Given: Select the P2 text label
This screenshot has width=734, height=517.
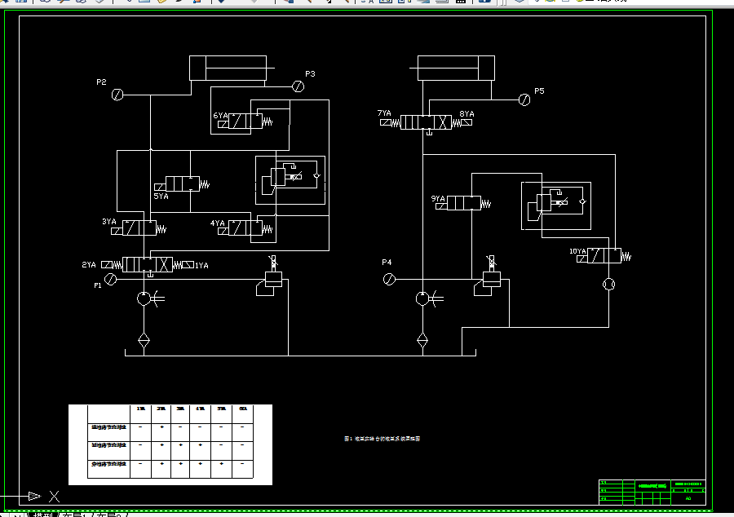Looking at the screenshot, I should (x=101, y=82).
